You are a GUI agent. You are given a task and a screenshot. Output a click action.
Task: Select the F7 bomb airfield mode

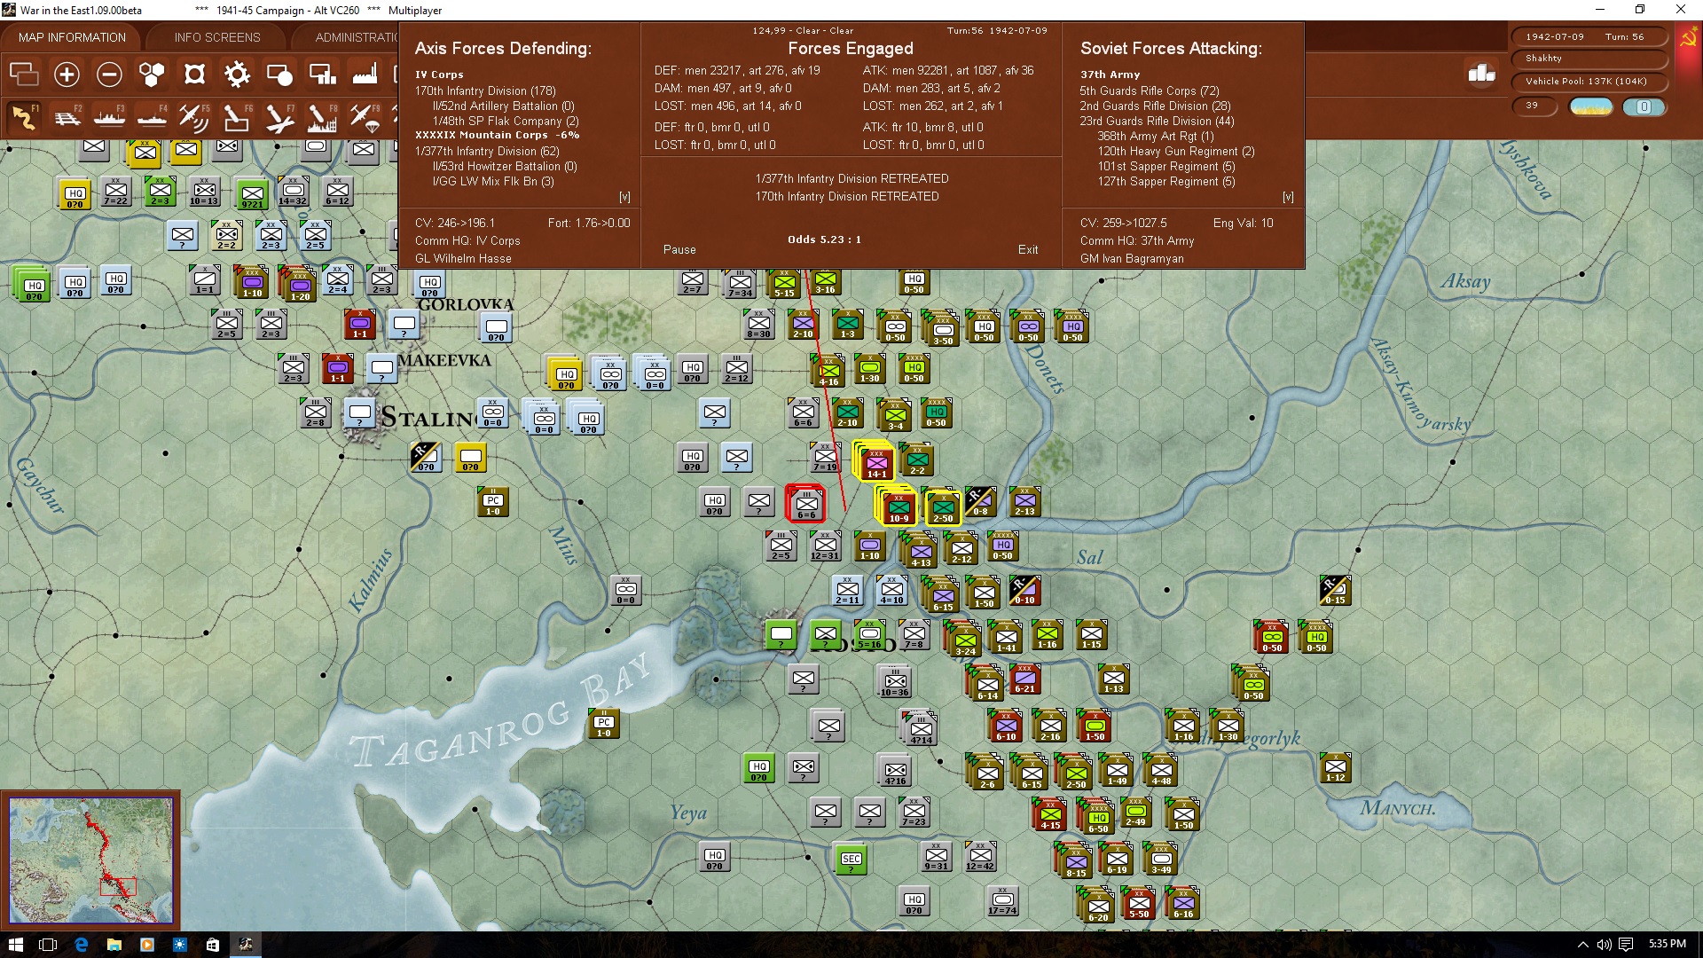pos(279,117)
